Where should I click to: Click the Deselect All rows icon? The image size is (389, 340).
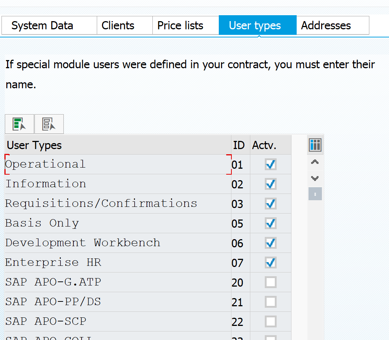49,124
